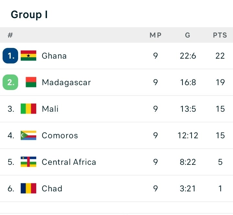Click the Madagascar flag icon
Image resolution: width=233 pixels, height=215 pixels.
(x=31, y=82)
